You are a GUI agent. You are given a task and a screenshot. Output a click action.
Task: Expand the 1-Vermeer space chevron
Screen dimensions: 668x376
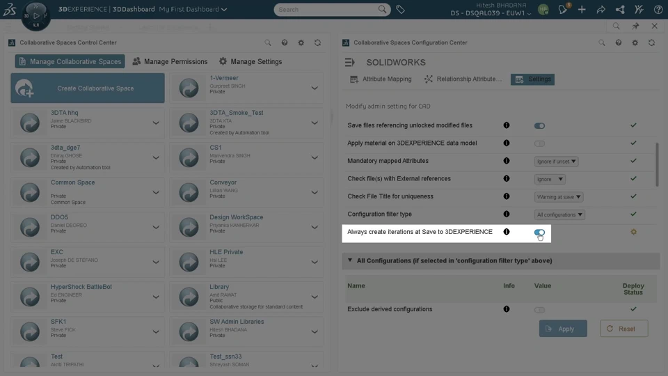315,88
